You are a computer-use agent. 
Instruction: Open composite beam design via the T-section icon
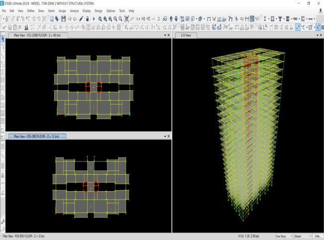(280, 19)
